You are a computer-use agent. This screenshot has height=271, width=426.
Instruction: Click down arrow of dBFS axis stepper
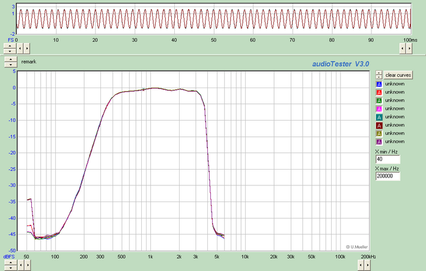click(x=10, y=267)
